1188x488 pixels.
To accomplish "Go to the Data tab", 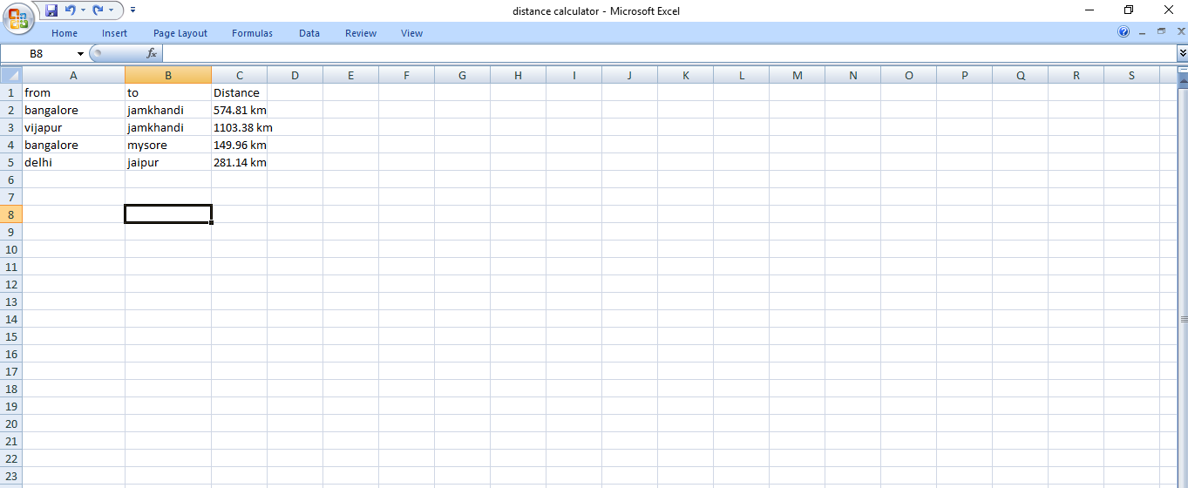I will pos(309,33).
